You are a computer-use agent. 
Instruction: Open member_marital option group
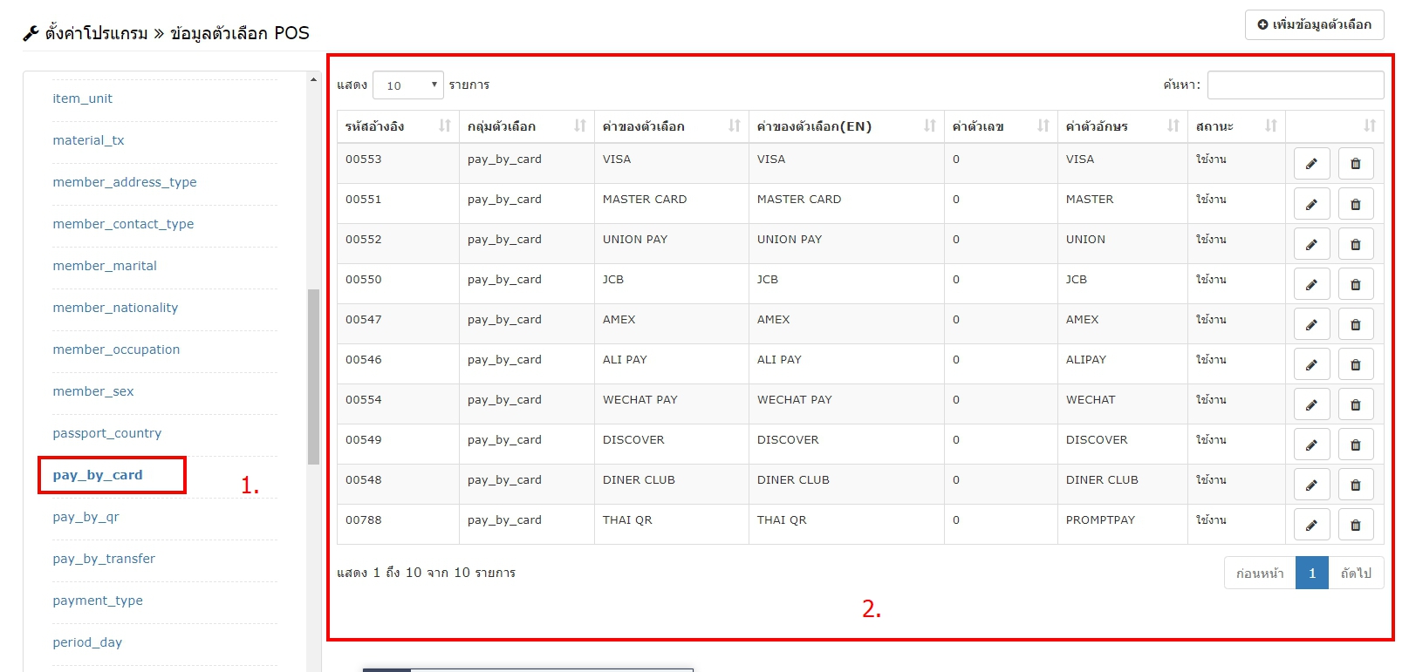coord(105,266)
